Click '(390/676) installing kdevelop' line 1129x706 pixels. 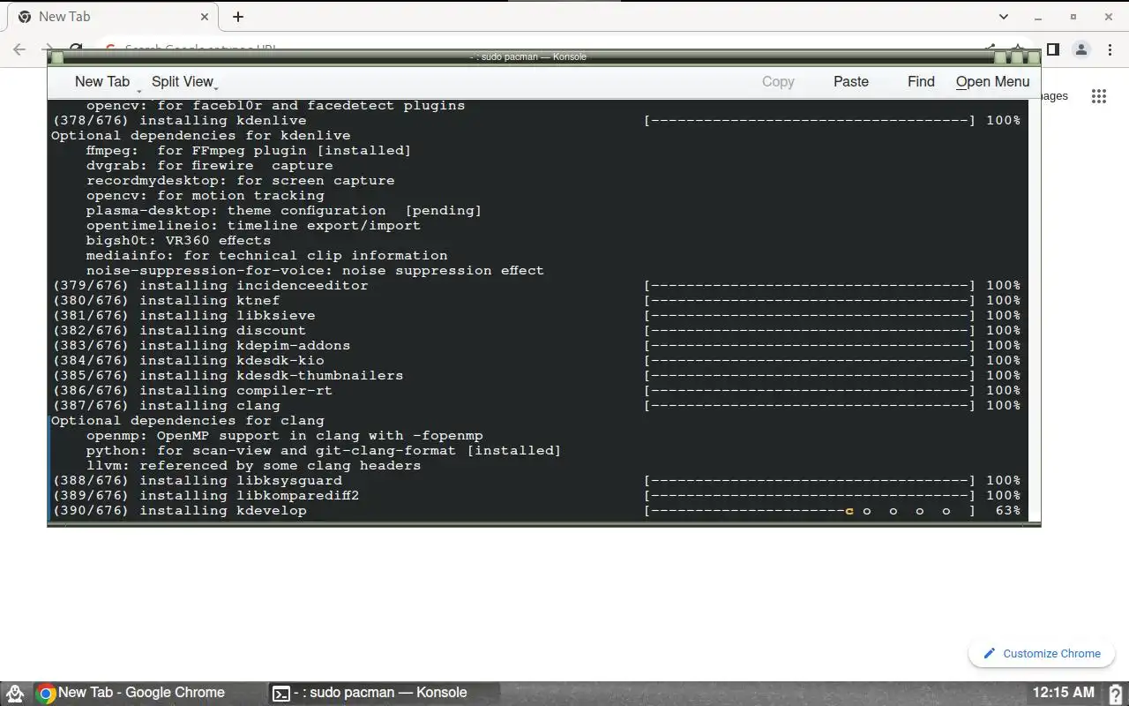(x=179, y=510)
